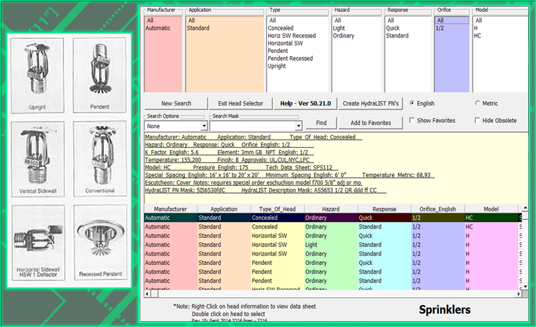This screenshot has height=327, width=536.
Task: Choose Concealed in the Type list
Action: (x=282, y=28)
